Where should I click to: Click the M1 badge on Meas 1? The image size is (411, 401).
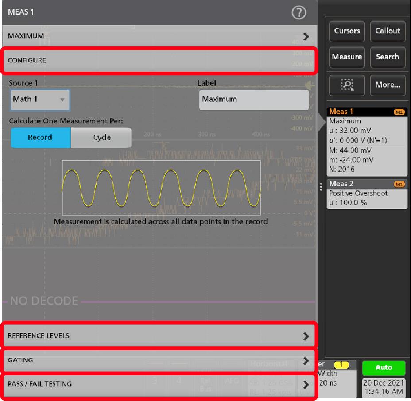click(x=399, y=112)
